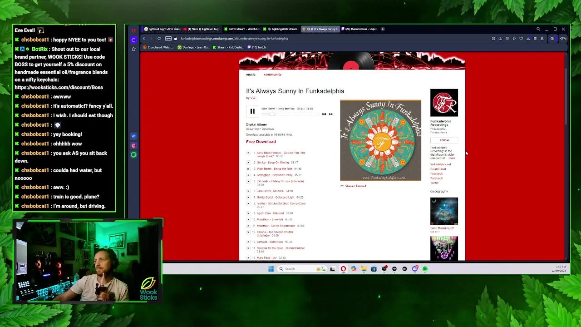581x327 pixels.
Task: Open Messenger in Opera sidebar
Action: pos(133,136)
